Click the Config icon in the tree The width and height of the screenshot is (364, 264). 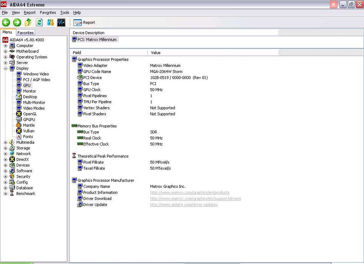[x=12, y=182]
